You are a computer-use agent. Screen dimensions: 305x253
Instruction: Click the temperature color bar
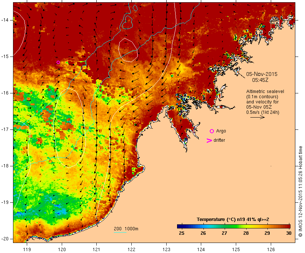point(234,226)
